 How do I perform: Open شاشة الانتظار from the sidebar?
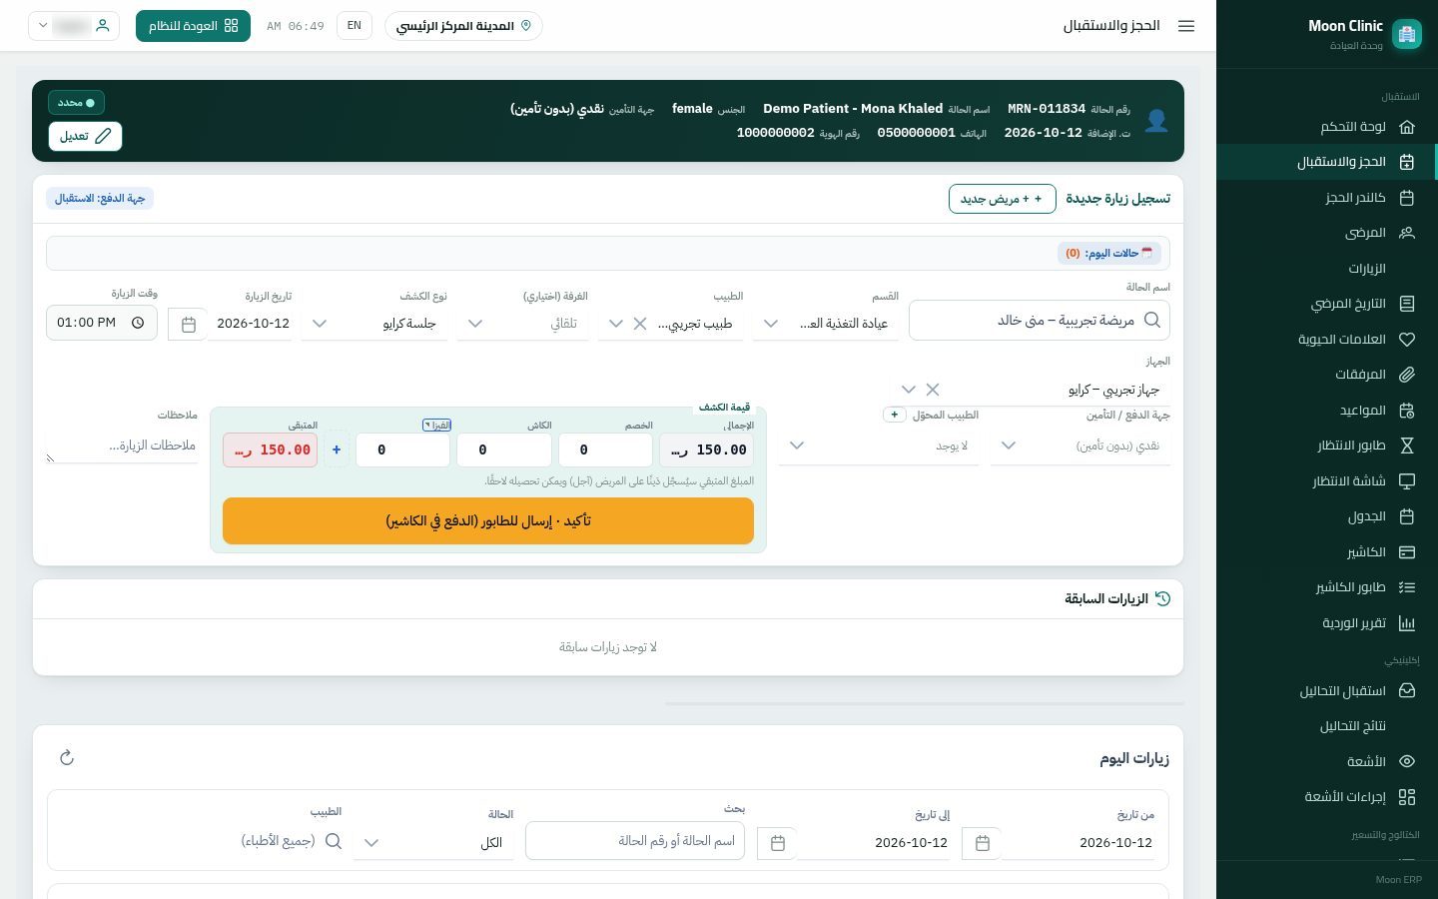(x=1326, y=481)
